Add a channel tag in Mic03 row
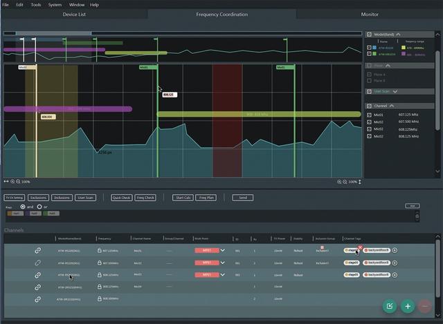Image resolution: width=443 pixels, height=324 pixels. pyautogui.click(x=395, y=275)
